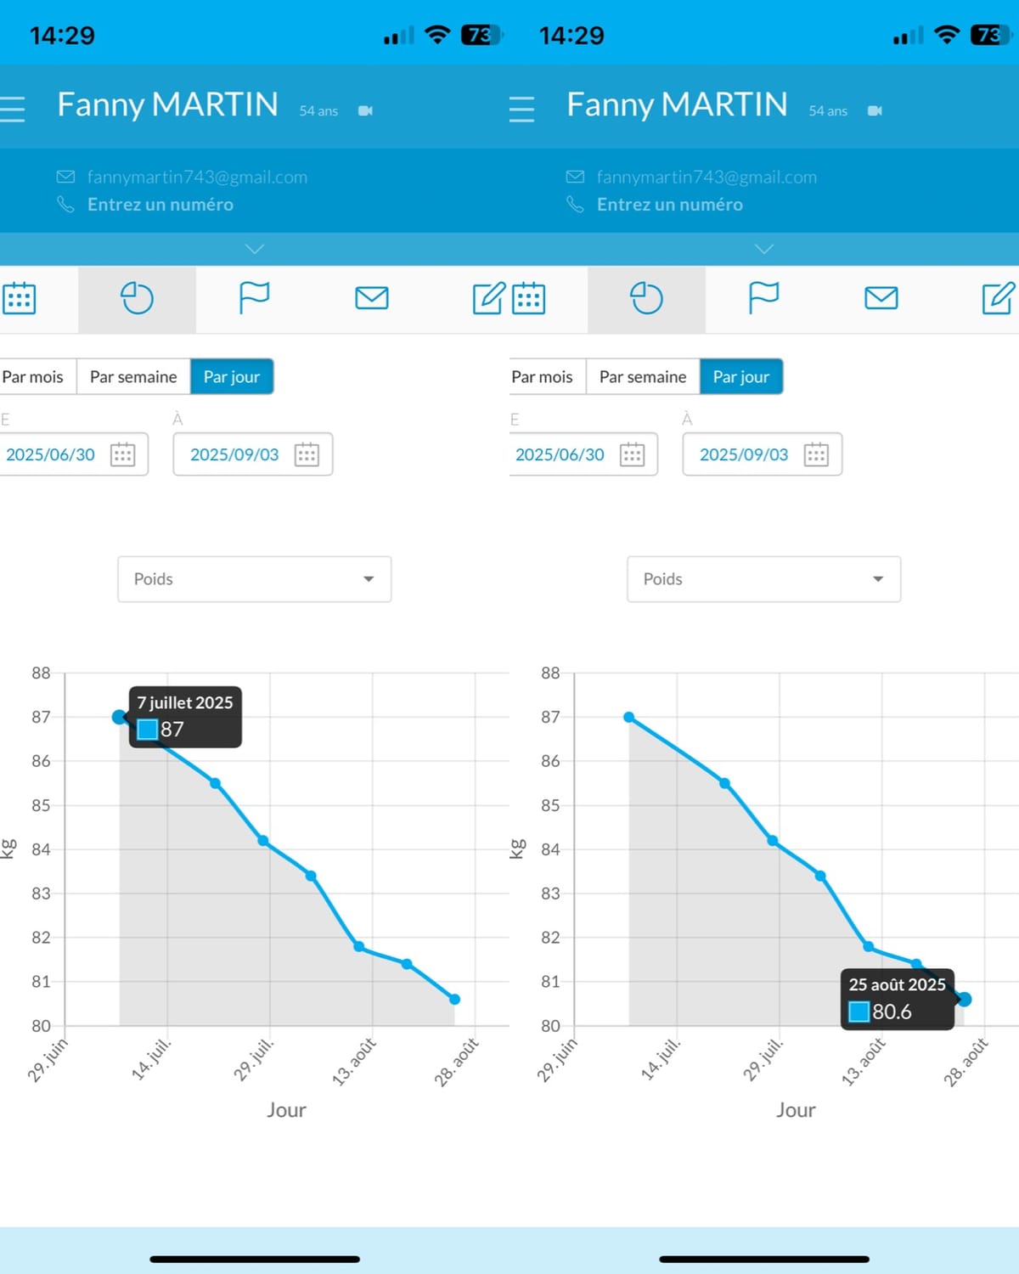The width and height of the screenshot is (1019, 1274).
Task: Tap video camera icon beside left name
Action: pos(365,110)
